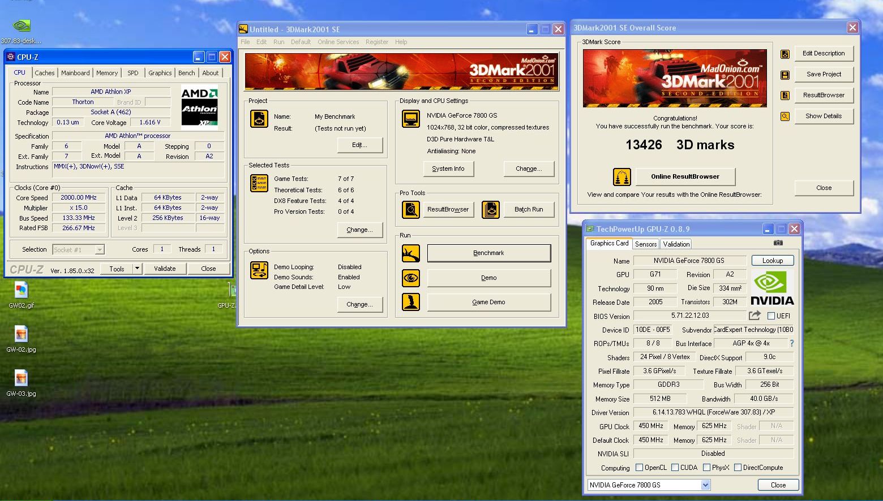Click the Display and CPU Settings monitor icon

pyautogui.click(x=411, y=119)
